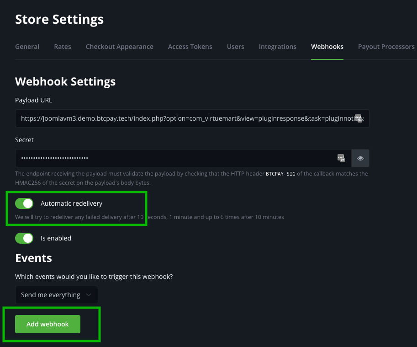417x347 pixels.
Task: Click the copy icon in Payload URL field
Action: point(359,118)
